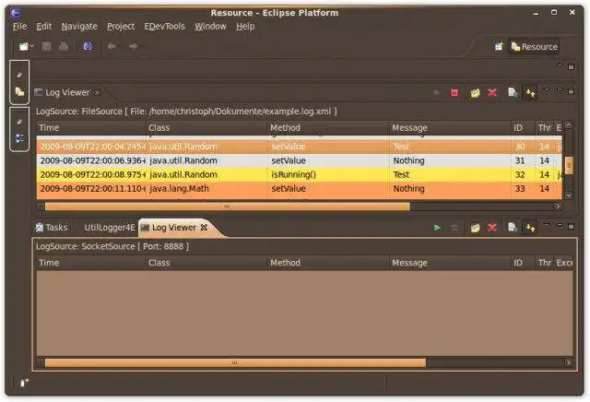Clear log with red X in upper Log Viewer
This screenshot has height=402, width=590.
pyautogui.click(x=492, y=92)
